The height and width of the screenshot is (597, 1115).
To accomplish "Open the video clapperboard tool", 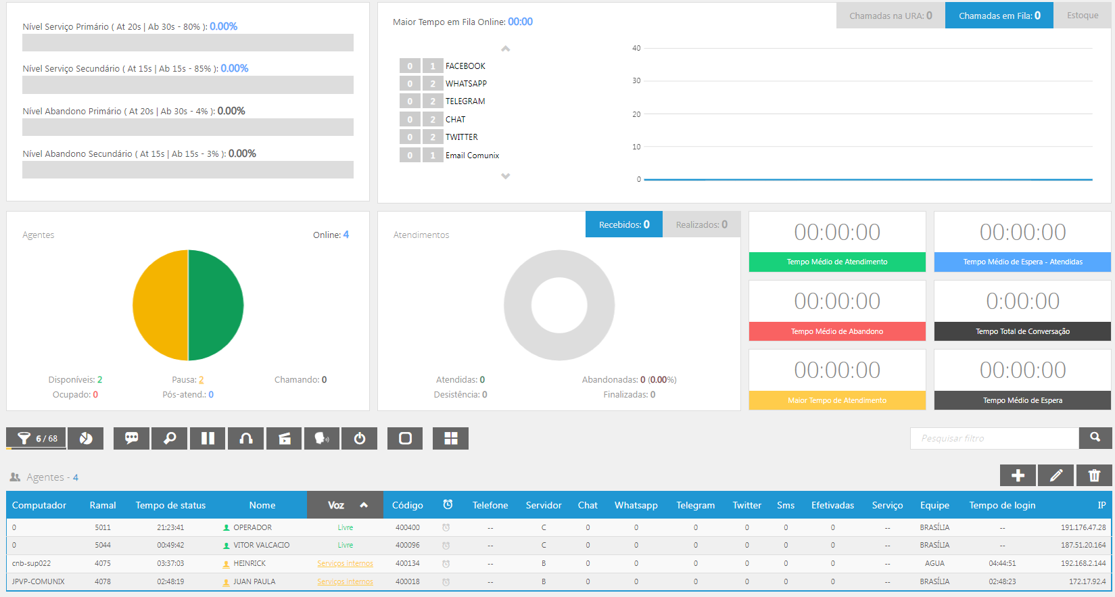I will coord(284,438).
